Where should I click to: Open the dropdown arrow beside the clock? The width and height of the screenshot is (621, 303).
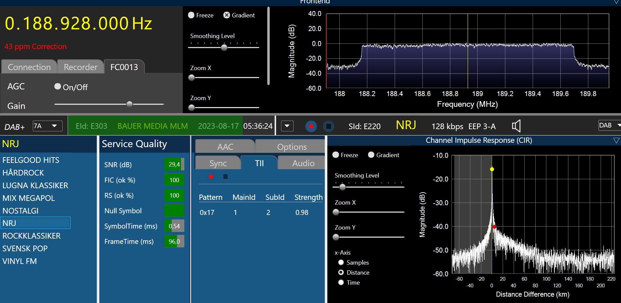tap(287, 126)
